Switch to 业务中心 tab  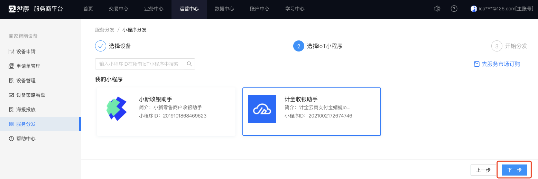(154, 9)
